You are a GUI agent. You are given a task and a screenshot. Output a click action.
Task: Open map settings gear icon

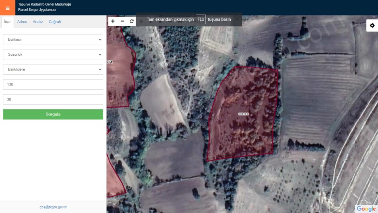coord(372,25)
